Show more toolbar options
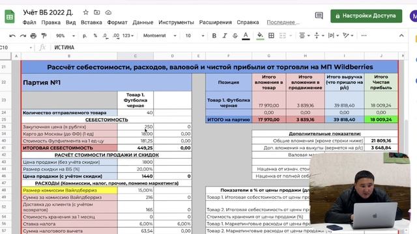The height and width of the screenshot is (234, 417). [364, 36]
